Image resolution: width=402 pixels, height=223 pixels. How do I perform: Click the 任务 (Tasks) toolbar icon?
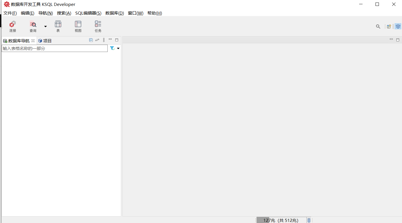[98, 26]
